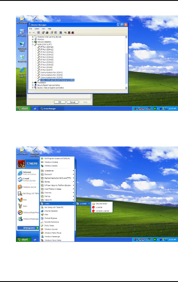178x282 pixels.
Task: Select BT Port (COM10)
Action: 47,47
